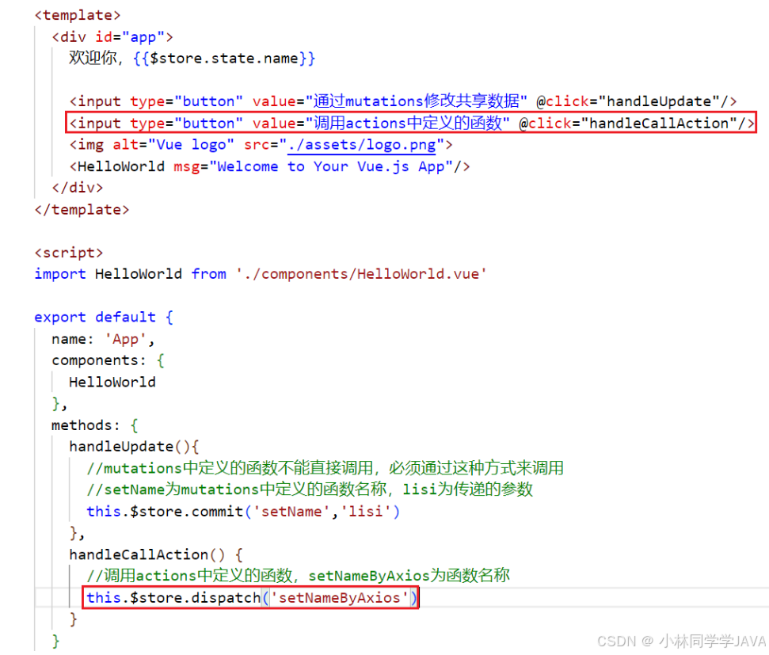
Task: Click the value="调用actions中定义的函数" attribute
Action: [381, 123]
